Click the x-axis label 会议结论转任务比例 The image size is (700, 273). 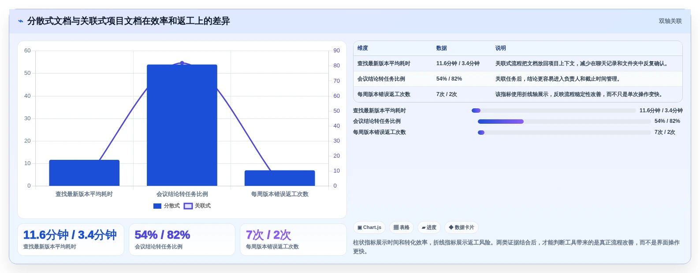[182, 194]
